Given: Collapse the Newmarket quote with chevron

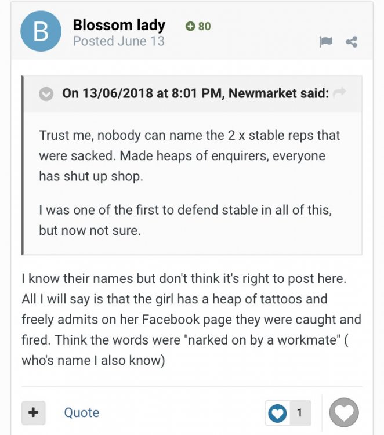Looking at the screenshot, I should [x=46, y=94].
